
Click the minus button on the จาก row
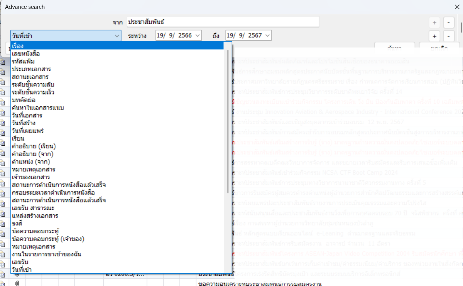449,23
